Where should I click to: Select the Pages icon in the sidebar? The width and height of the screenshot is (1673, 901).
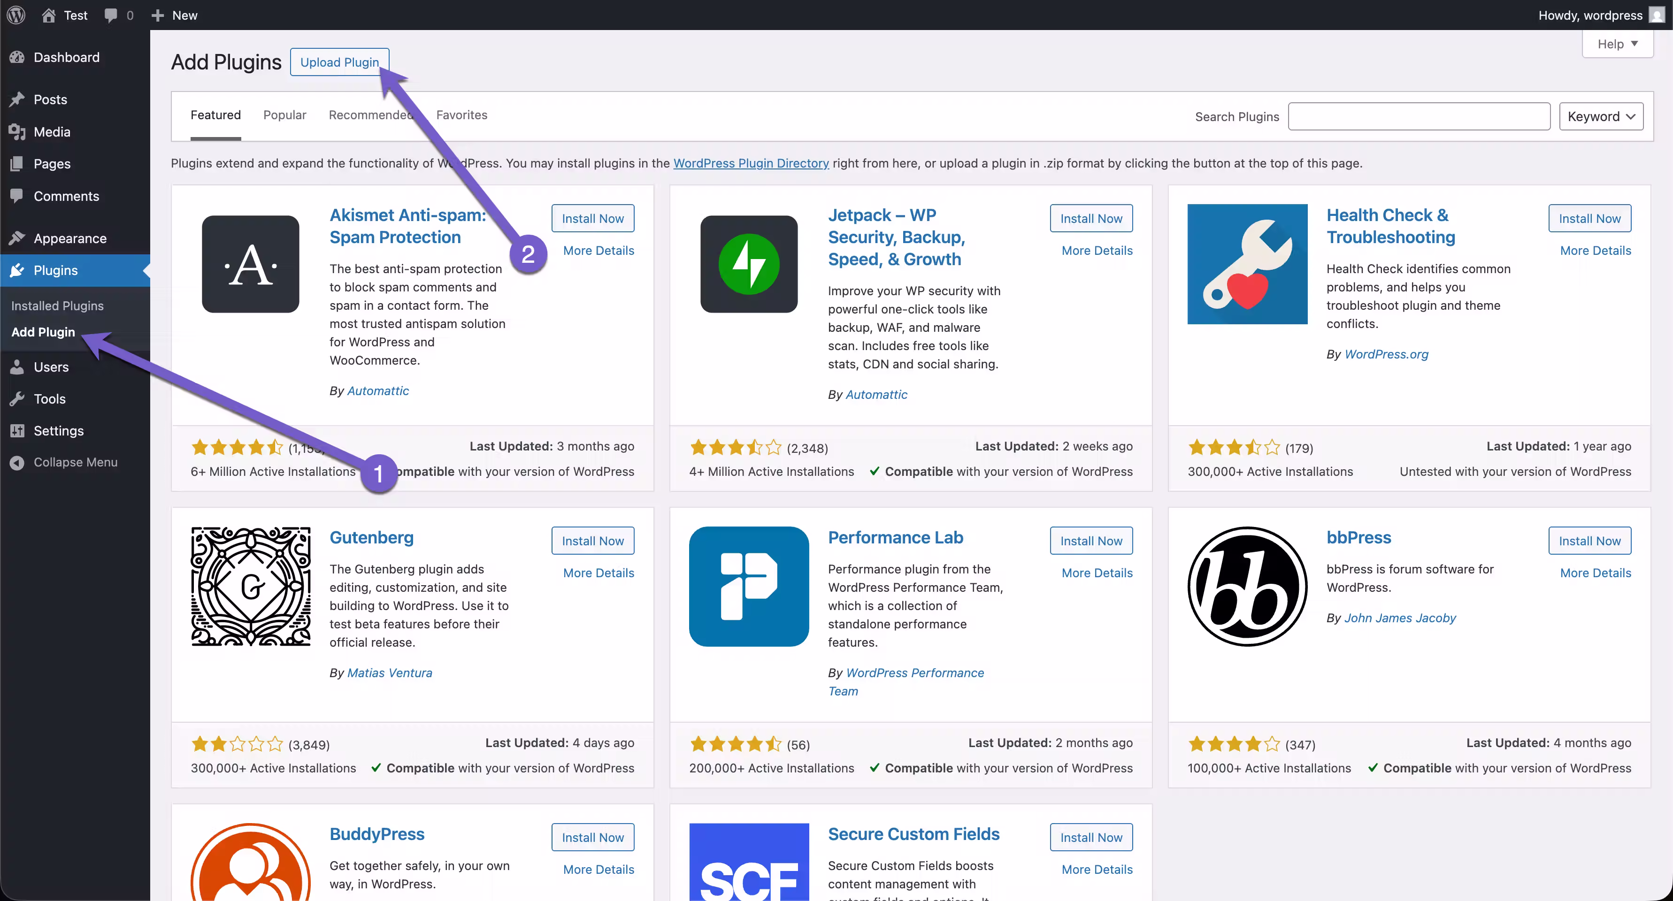(17, 164)
